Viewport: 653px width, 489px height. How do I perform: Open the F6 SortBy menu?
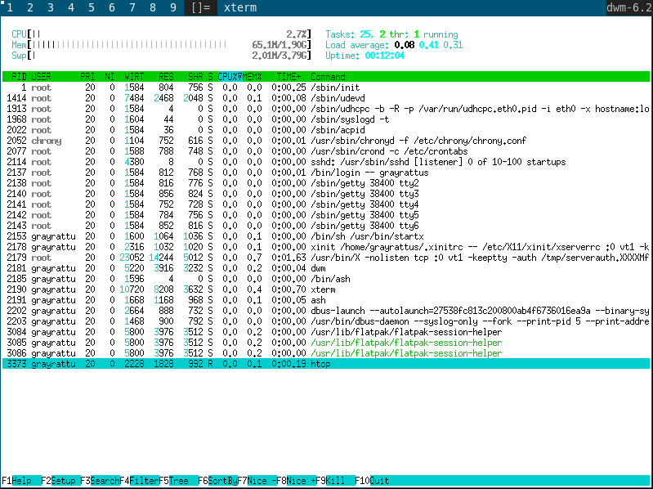coord(218,481)
